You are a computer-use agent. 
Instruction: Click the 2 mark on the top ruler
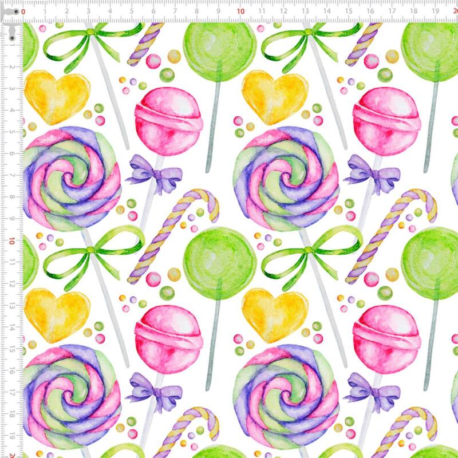66,10
